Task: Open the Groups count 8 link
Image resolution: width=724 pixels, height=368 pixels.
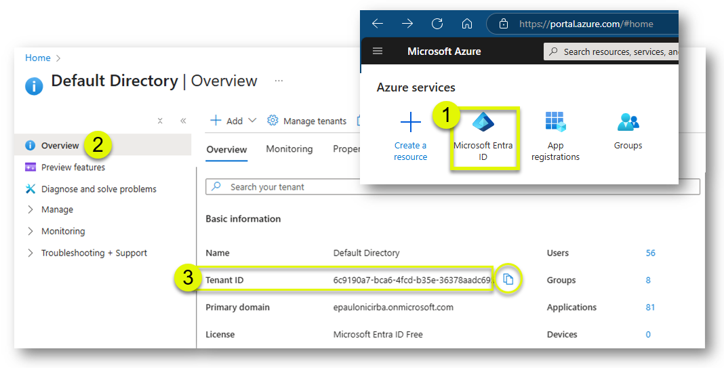Action: 648,281
